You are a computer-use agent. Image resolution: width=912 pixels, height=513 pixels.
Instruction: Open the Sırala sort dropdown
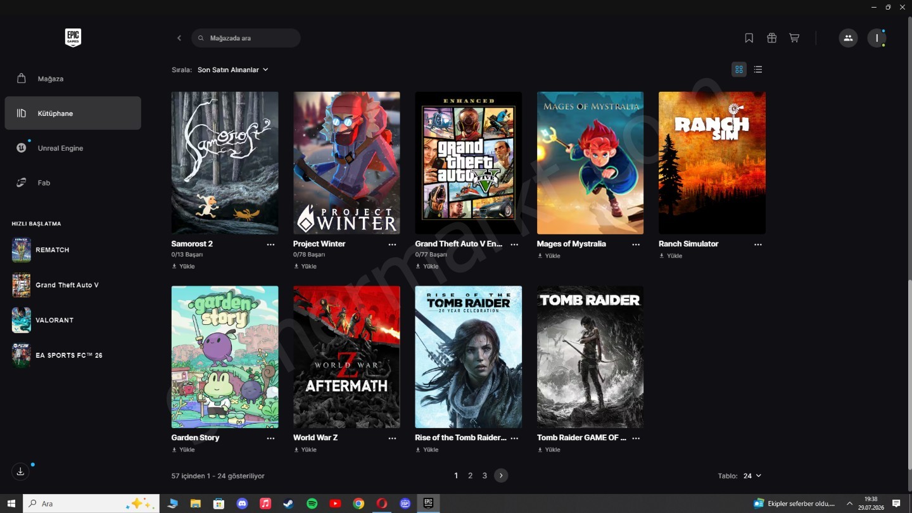tap(232, 70)
